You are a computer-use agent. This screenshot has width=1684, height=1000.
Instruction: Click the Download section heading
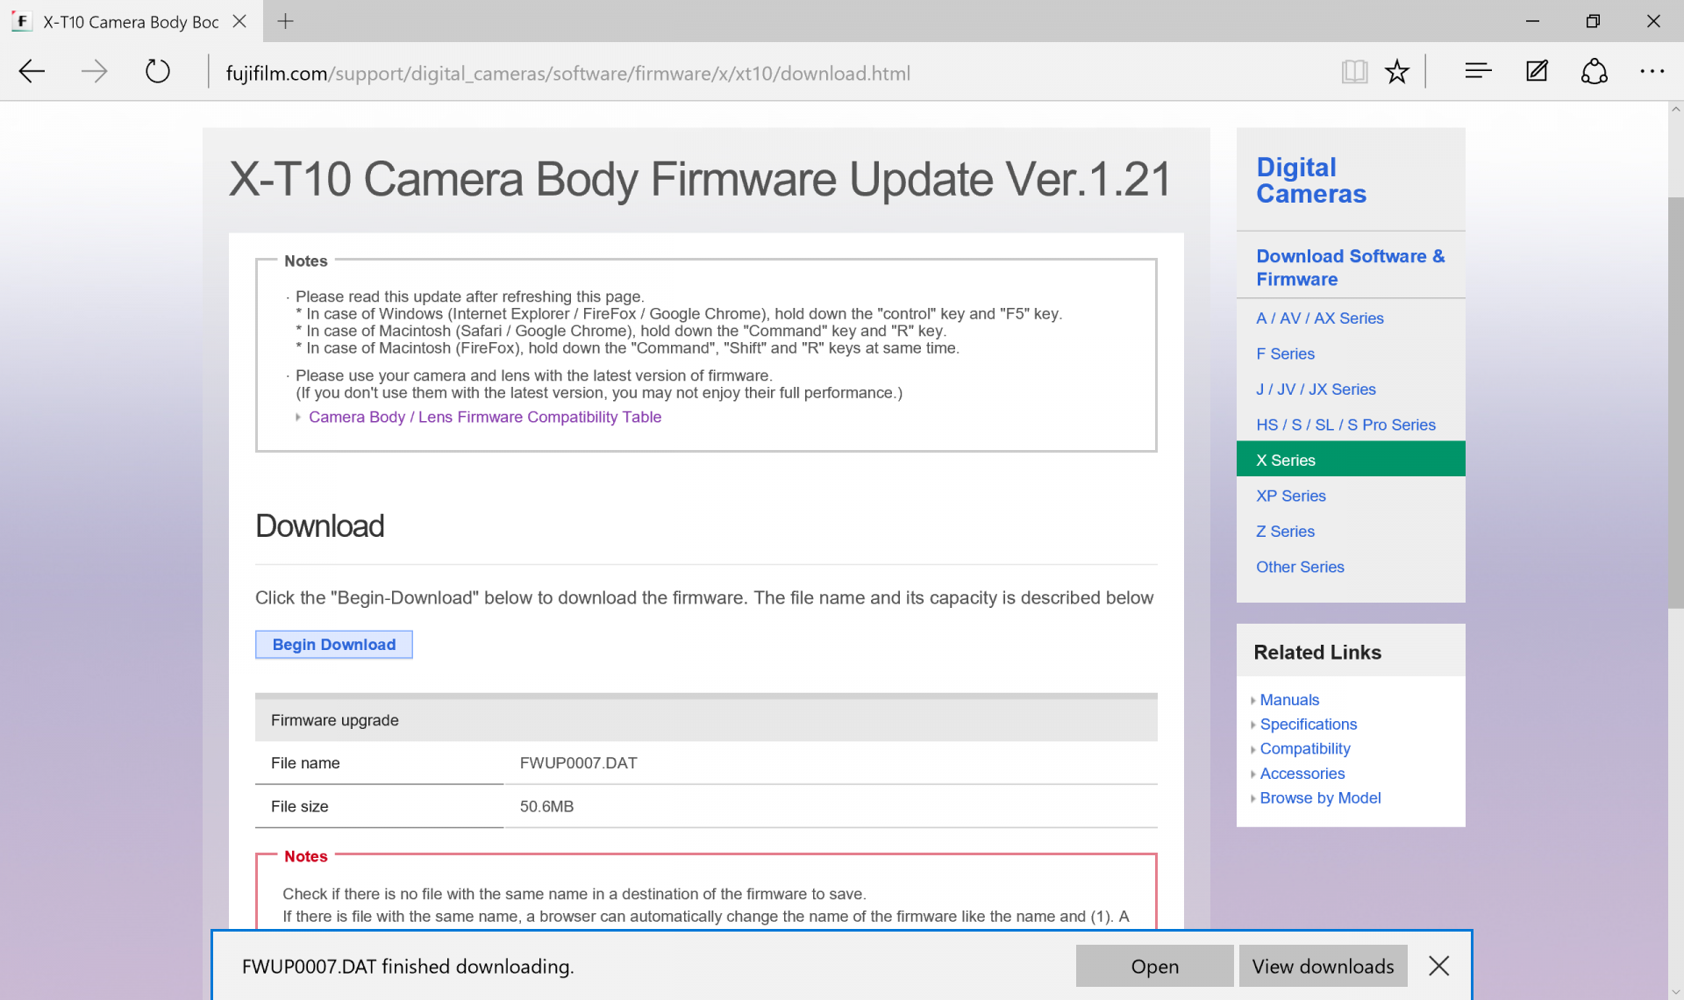(319, 526)
